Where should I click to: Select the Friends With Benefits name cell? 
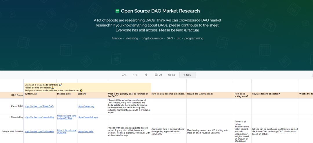[12, 131]
